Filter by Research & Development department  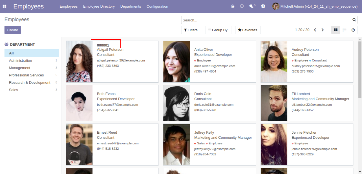point(32,82)
